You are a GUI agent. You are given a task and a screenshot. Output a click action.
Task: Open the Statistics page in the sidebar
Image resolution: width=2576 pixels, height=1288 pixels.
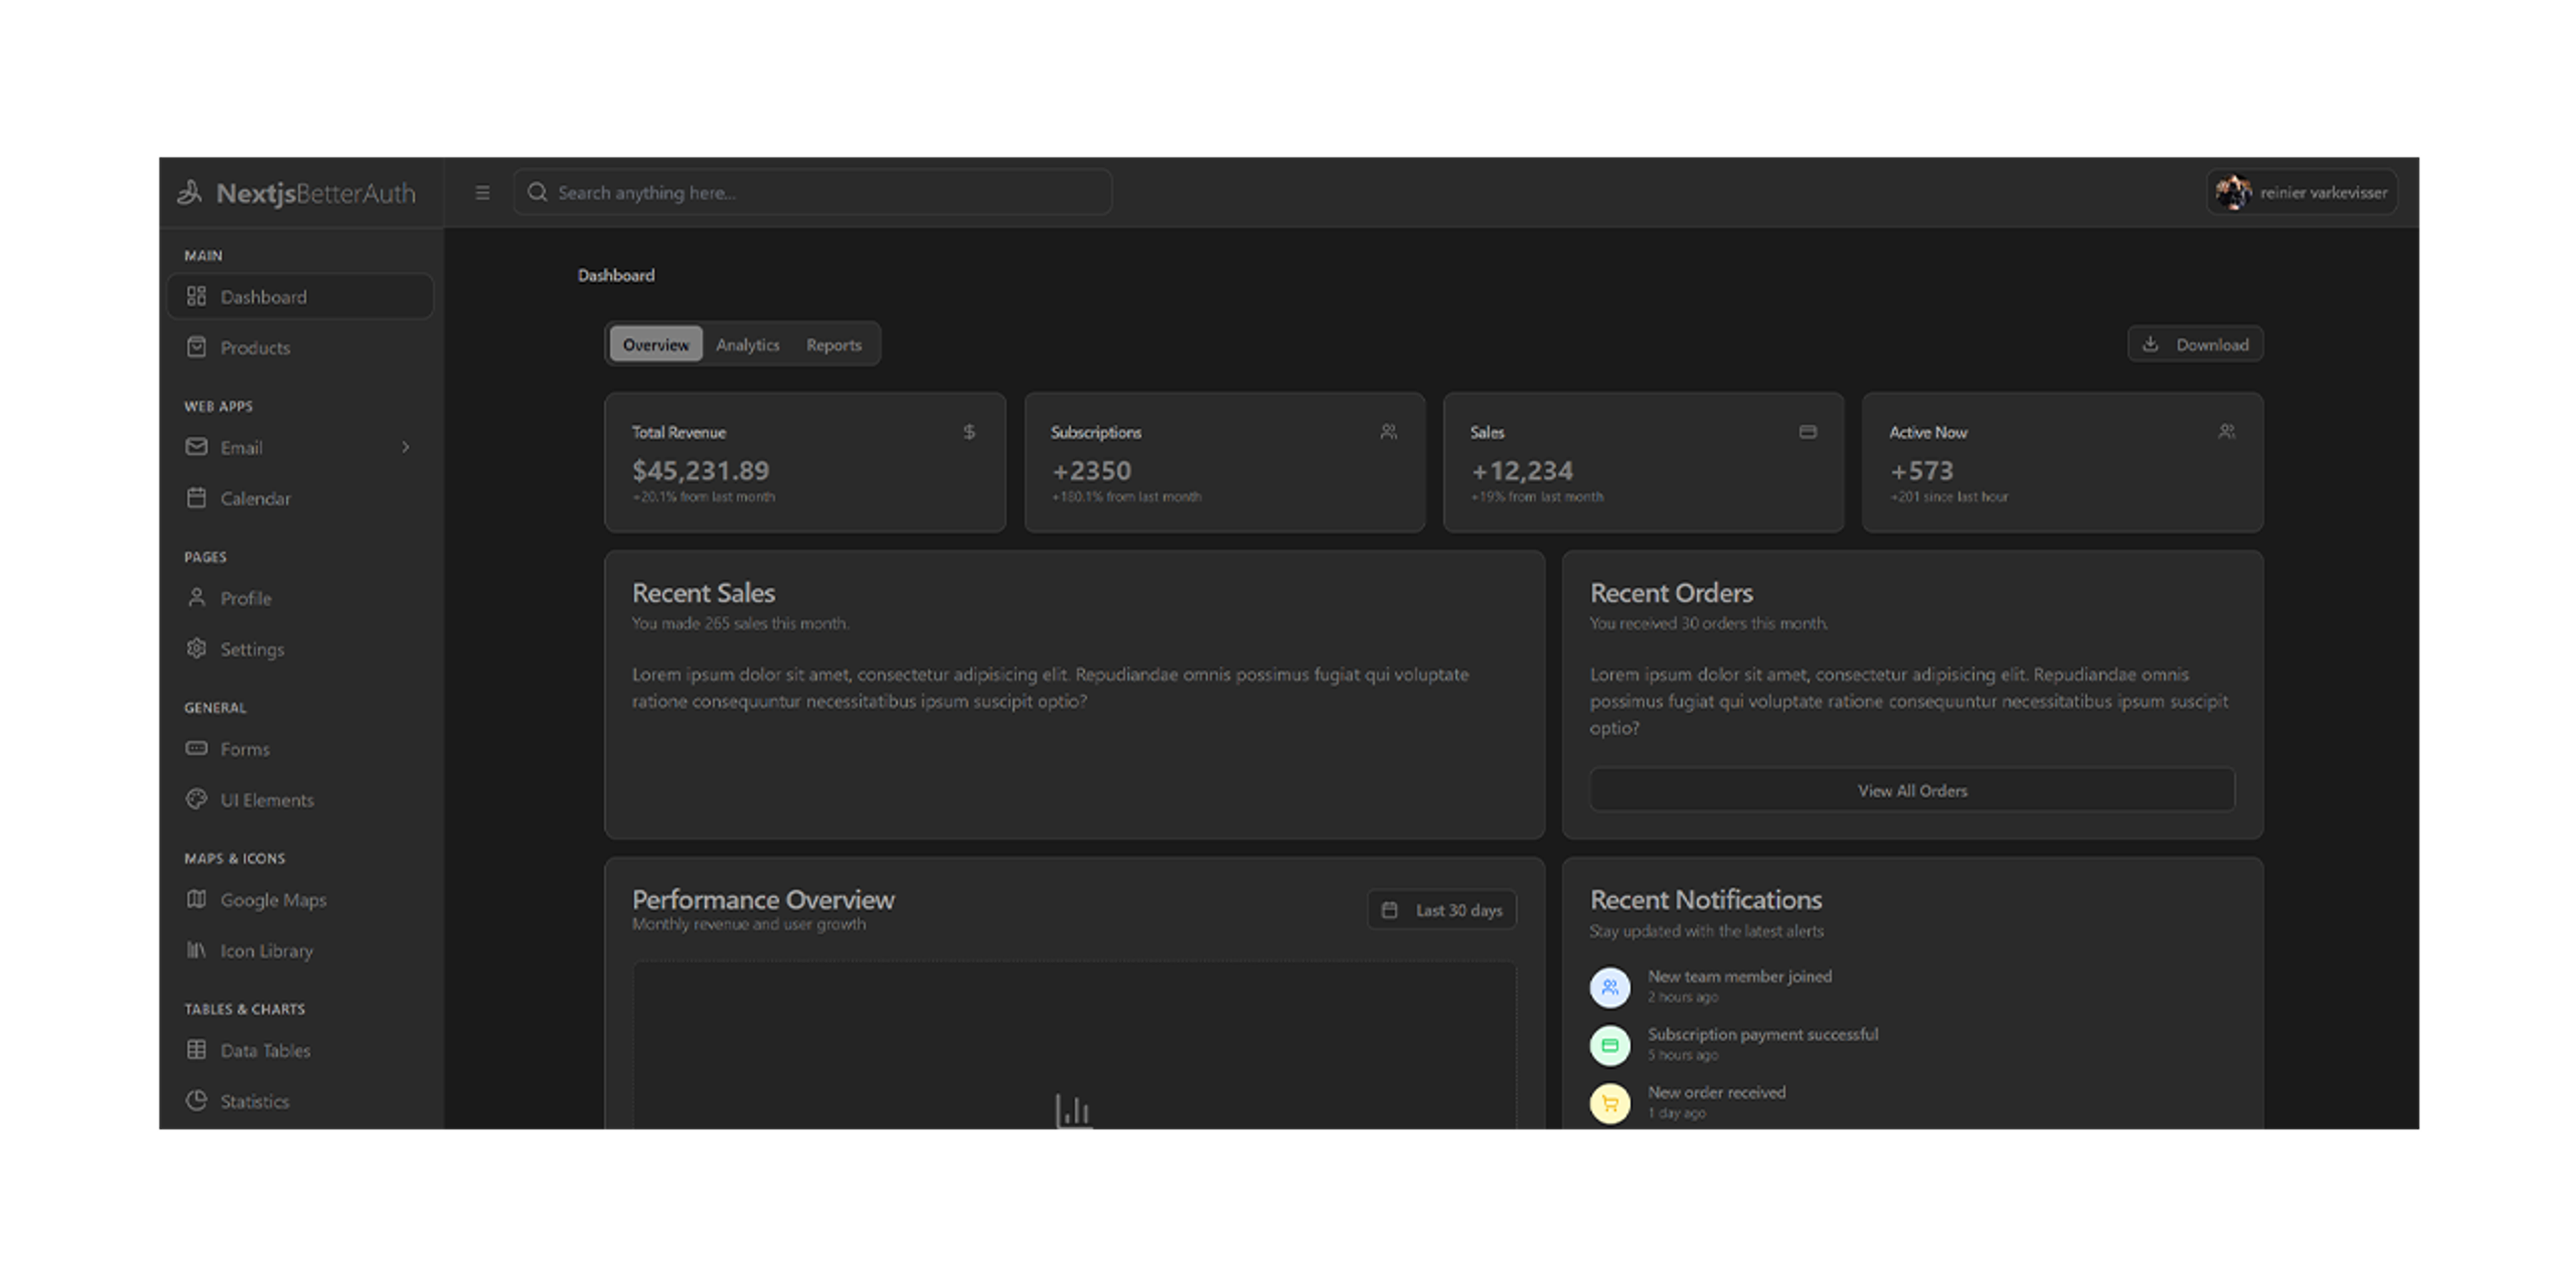click(x=254, y=1101)
